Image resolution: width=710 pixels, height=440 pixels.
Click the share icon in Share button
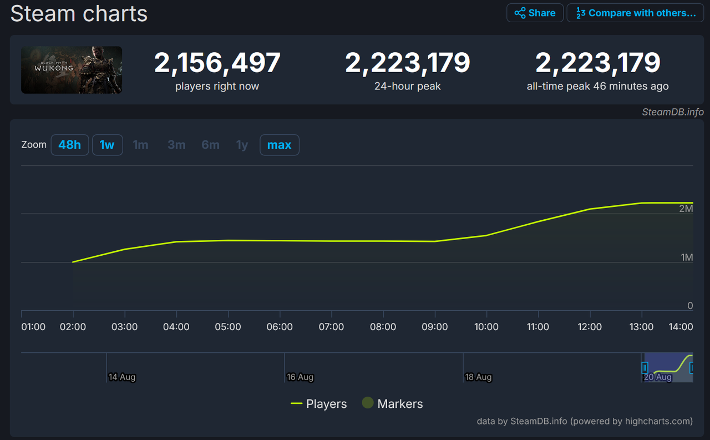pyautogui.click(x=520, y=13)
